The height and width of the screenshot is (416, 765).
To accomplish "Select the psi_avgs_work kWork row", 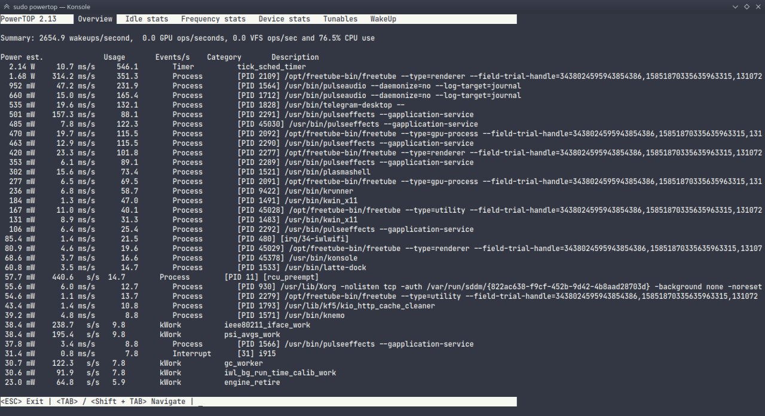I will 142,335.
